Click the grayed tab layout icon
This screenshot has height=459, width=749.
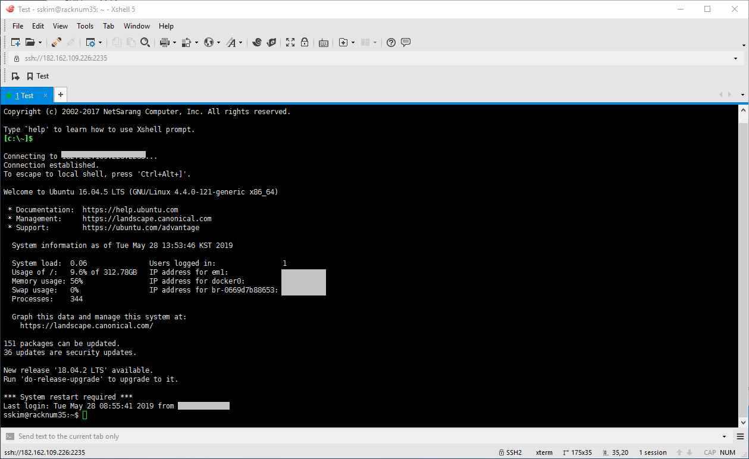click(365, 42)
